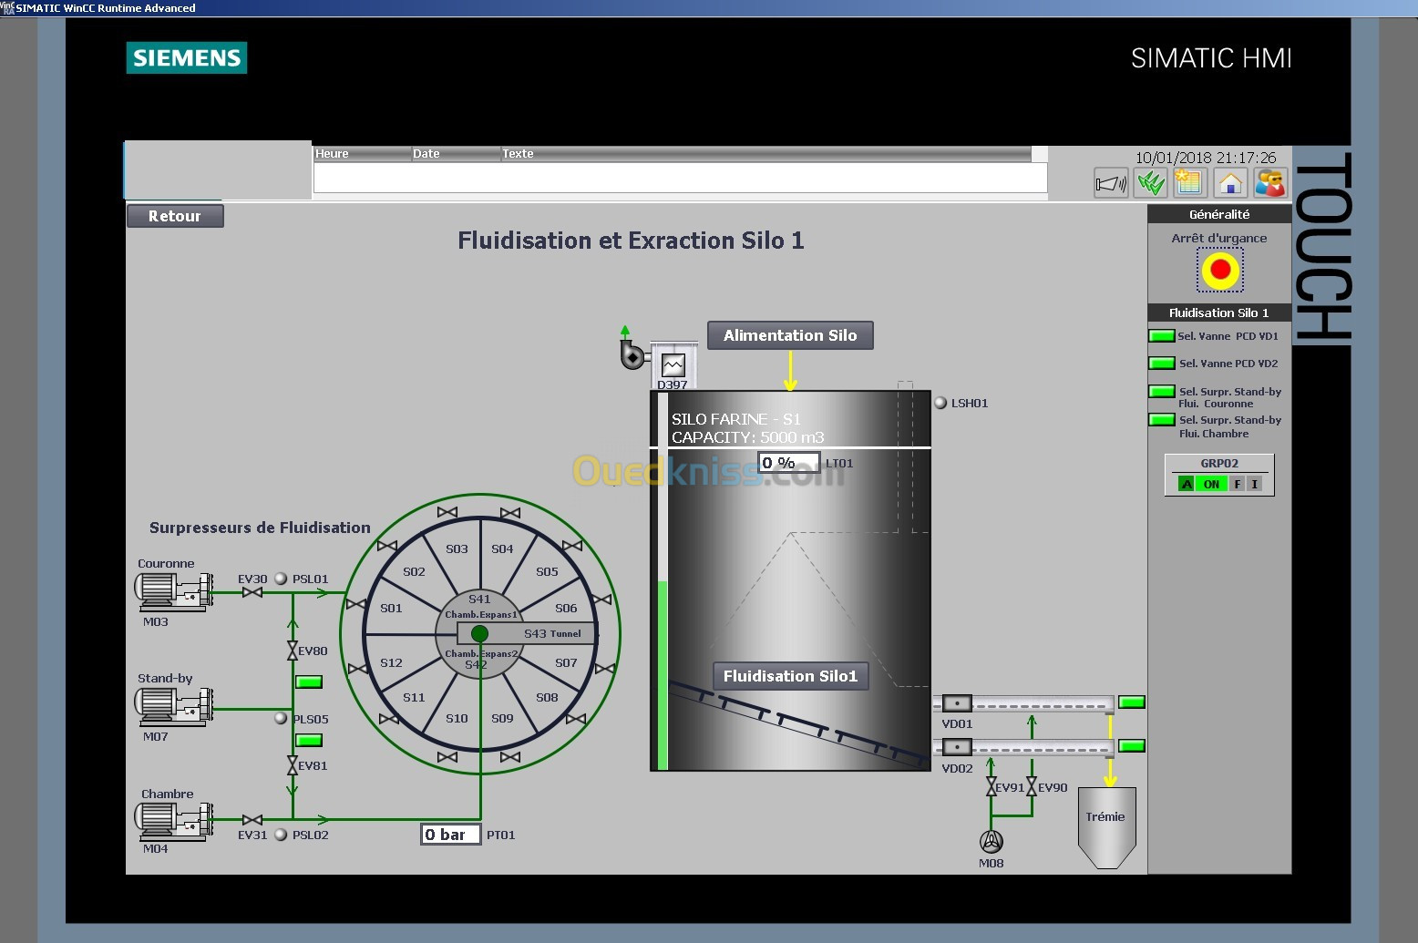The image size is (1418, 943).
Task: Toggle green indicator at VD02 conveyor end
Action: [1132, 745]
